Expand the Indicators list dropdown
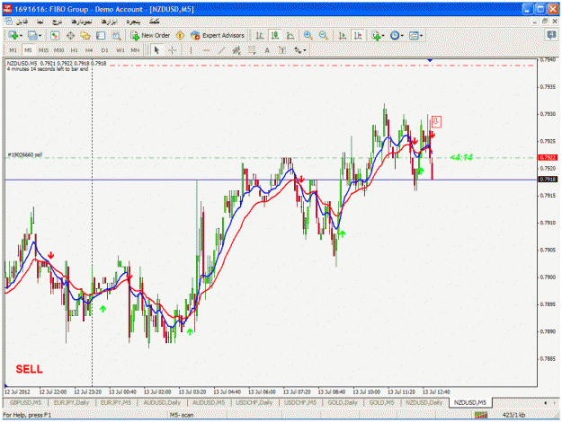Screen dimensions: 562x422 [383, 36]
